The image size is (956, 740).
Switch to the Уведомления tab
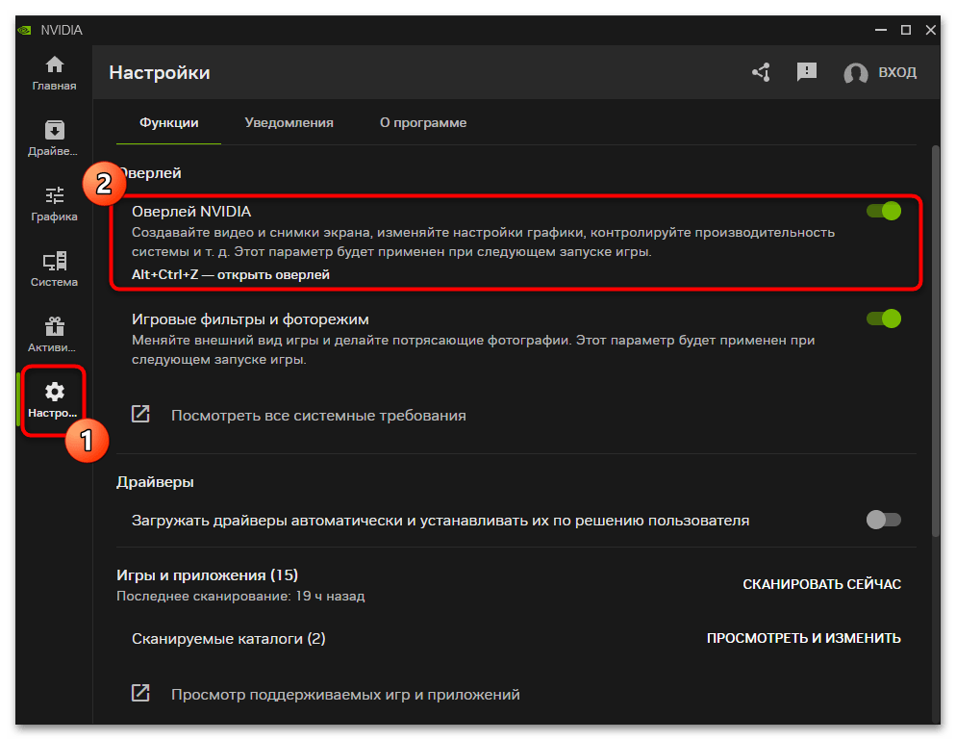click(289, 122)
